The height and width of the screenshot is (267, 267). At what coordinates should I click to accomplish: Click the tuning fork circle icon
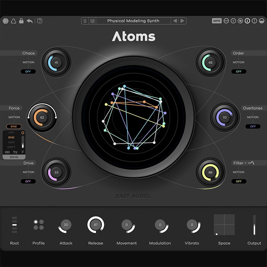(x=233, y=21)
